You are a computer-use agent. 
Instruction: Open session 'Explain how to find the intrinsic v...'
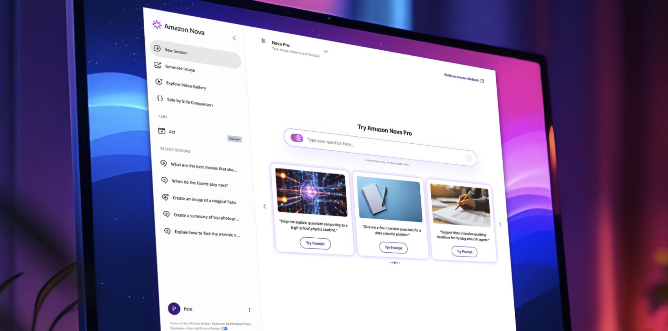[207, 233]
